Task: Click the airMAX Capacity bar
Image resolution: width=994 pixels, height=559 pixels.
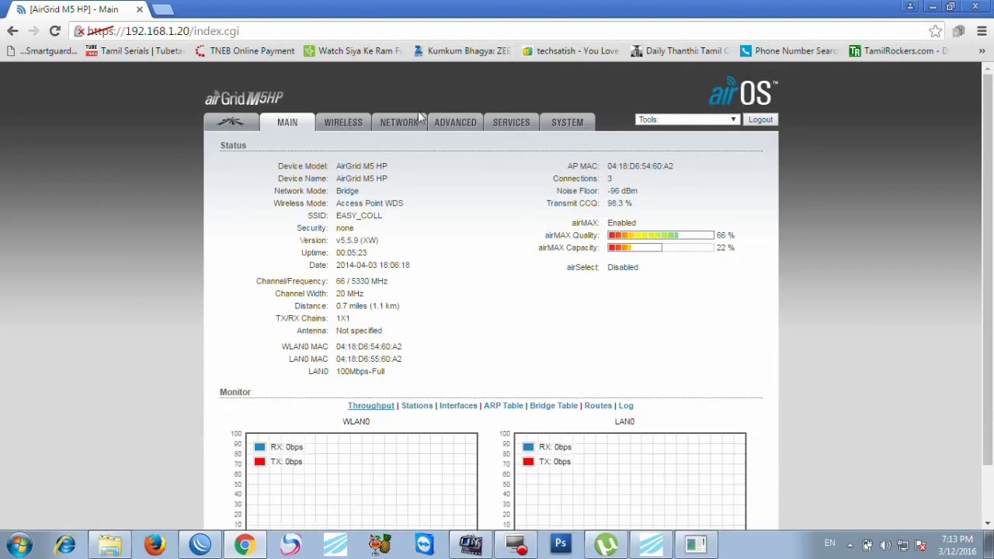Action: pos(661,248)
